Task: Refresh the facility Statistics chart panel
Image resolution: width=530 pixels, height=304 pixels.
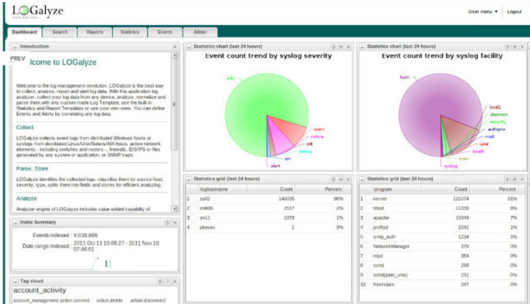Action: (x=507, y=47)
